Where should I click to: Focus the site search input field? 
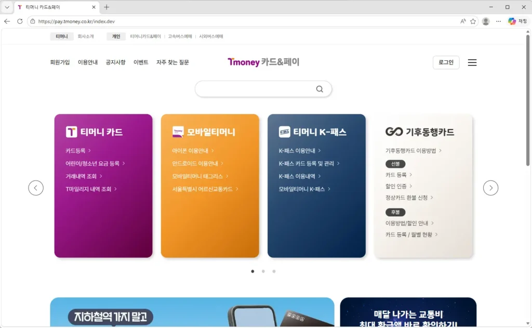click(256, 89)
